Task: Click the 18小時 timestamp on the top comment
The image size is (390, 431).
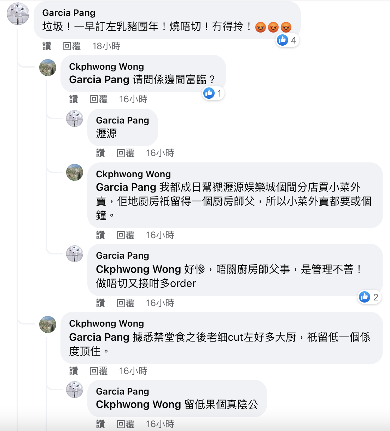Action: 106,46
